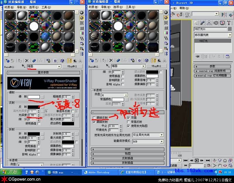The height and width of the screenshot is (183, 234).
Task: Expand the BRDF rollout
Action: point(128,149)
